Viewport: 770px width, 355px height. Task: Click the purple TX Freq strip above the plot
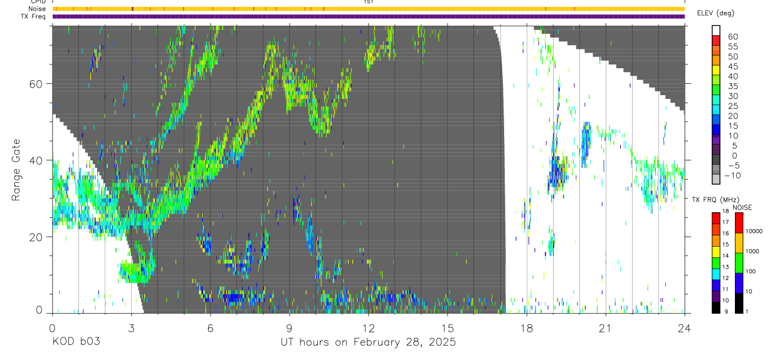(368, 16)
